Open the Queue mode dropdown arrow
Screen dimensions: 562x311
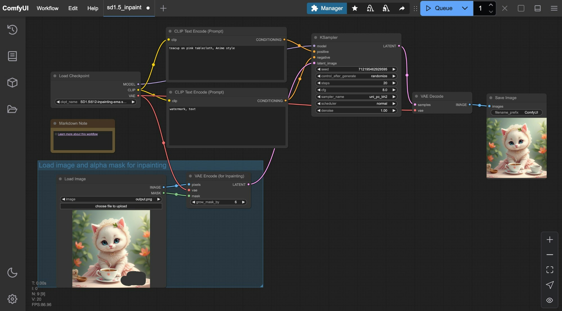coord(465,8)
